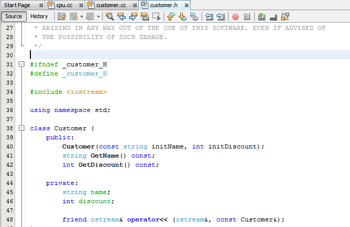Switch to History view

39,16
